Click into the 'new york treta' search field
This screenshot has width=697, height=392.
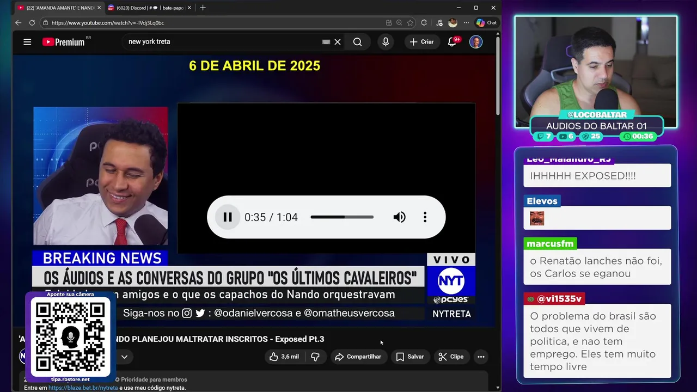point(223,42)
